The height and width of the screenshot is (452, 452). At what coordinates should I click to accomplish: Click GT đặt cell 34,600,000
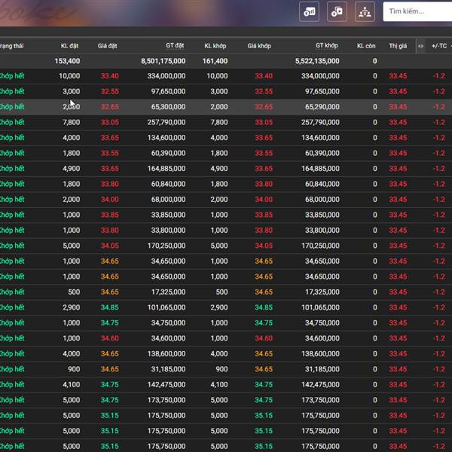click(x=168, y=338)
